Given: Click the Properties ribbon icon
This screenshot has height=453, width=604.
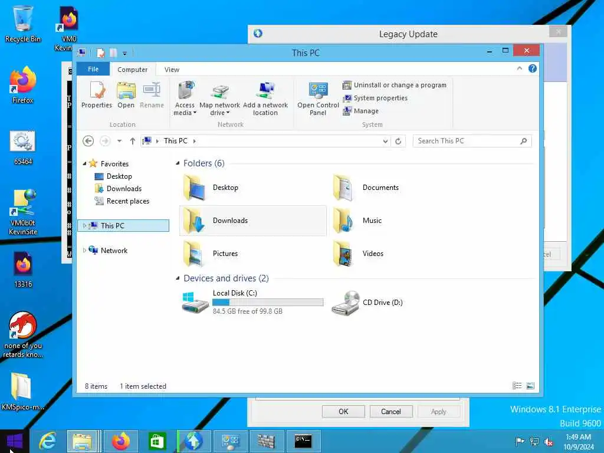Looking at the screenshot, I should pyautogui.click(x=97, y=94).
